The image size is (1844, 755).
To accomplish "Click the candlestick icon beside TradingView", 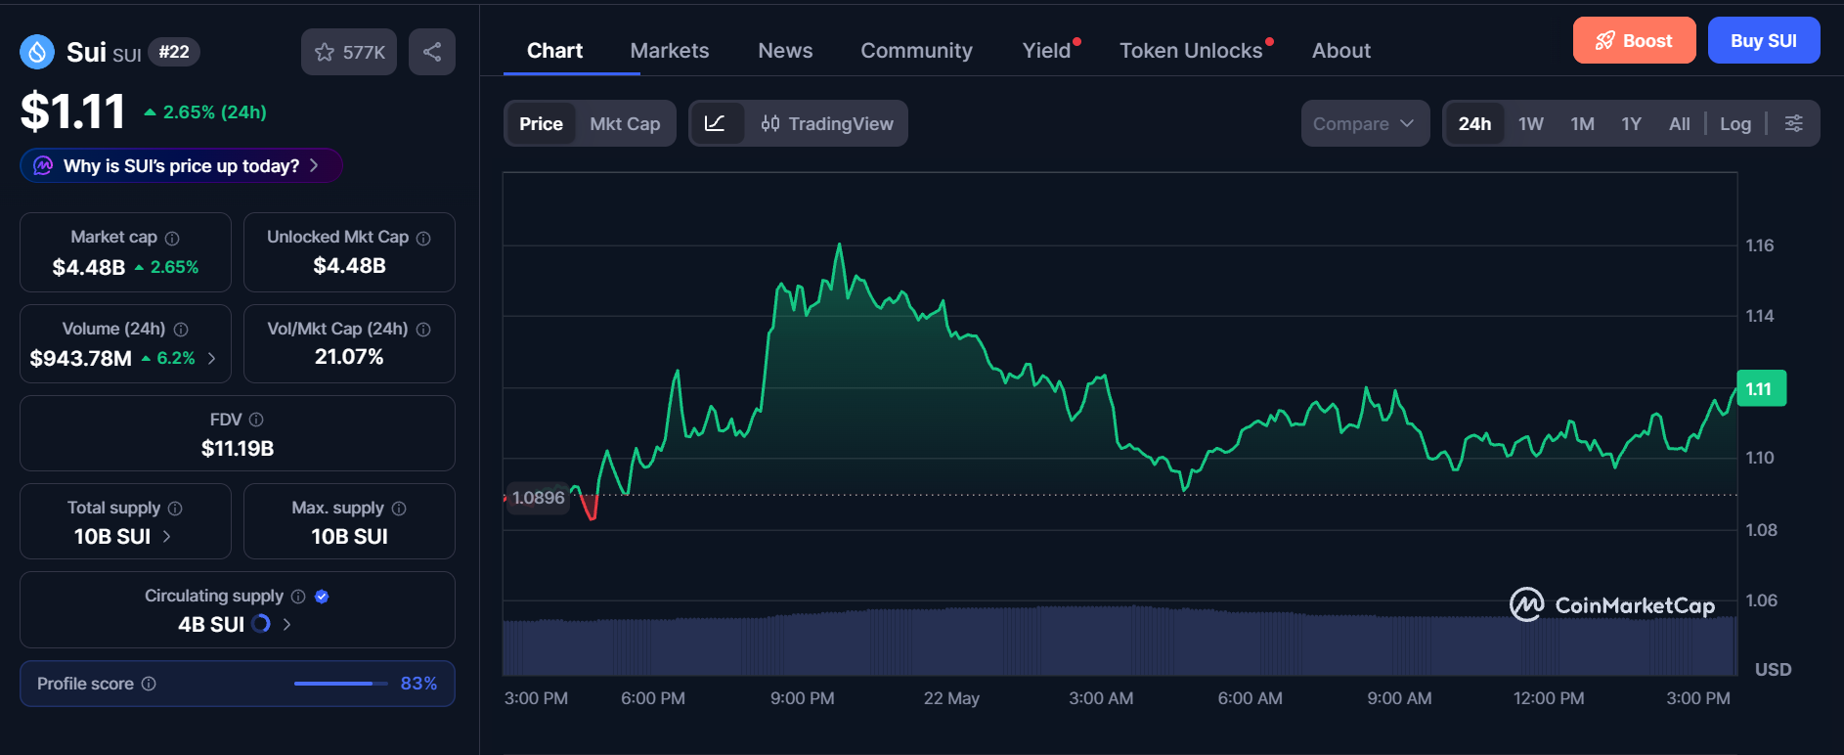I will (x=770, y=123).
